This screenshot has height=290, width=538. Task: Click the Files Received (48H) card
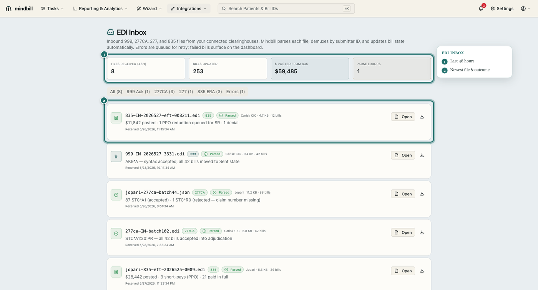146,69
